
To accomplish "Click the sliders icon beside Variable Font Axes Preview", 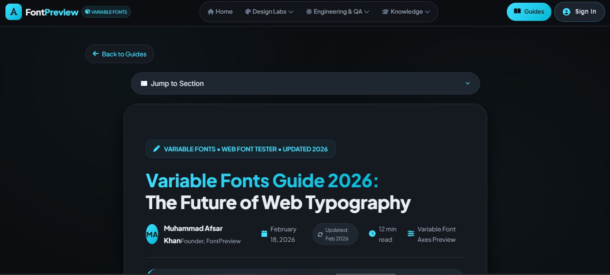I will tap(411, 234).
